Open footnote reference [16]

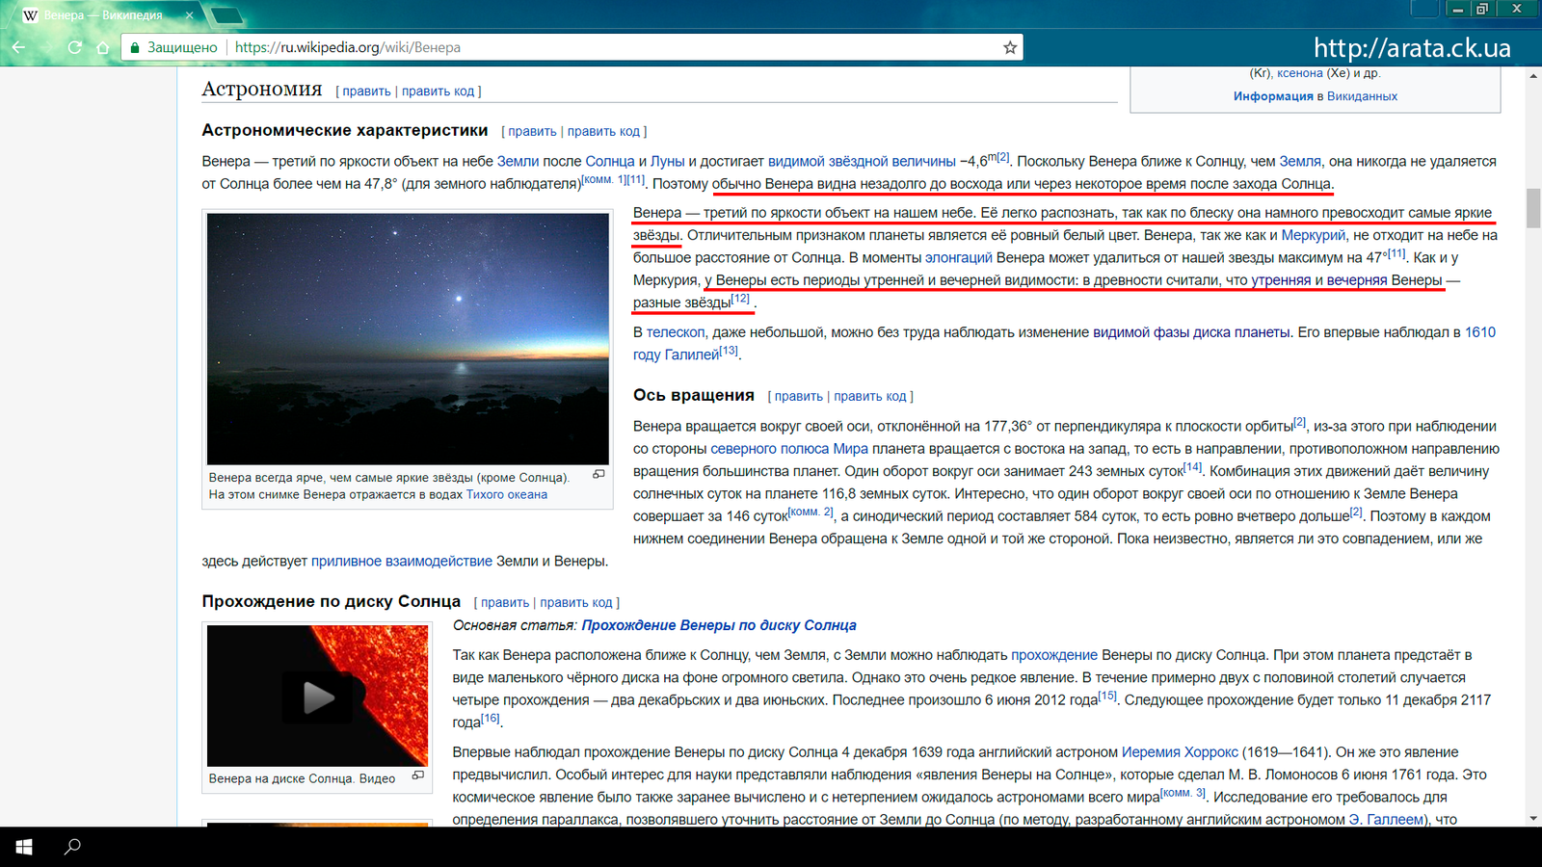[x=490, y=718]
